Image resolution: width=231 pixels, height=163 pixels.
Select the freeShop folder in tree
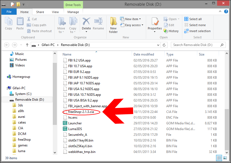click(x=22, y=140)
